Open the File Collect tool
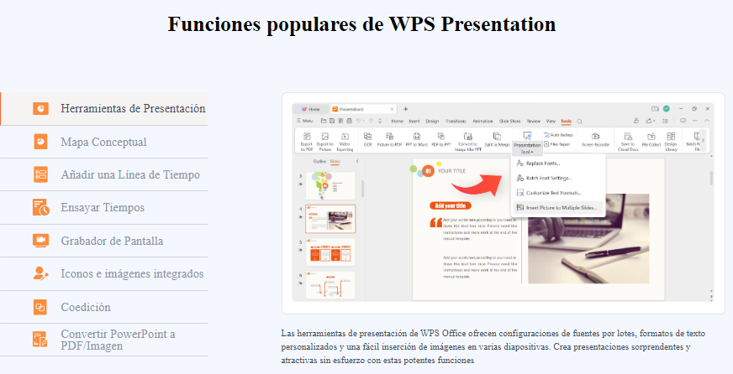Screen dimensions: 733x374 (x=651, y=140)
